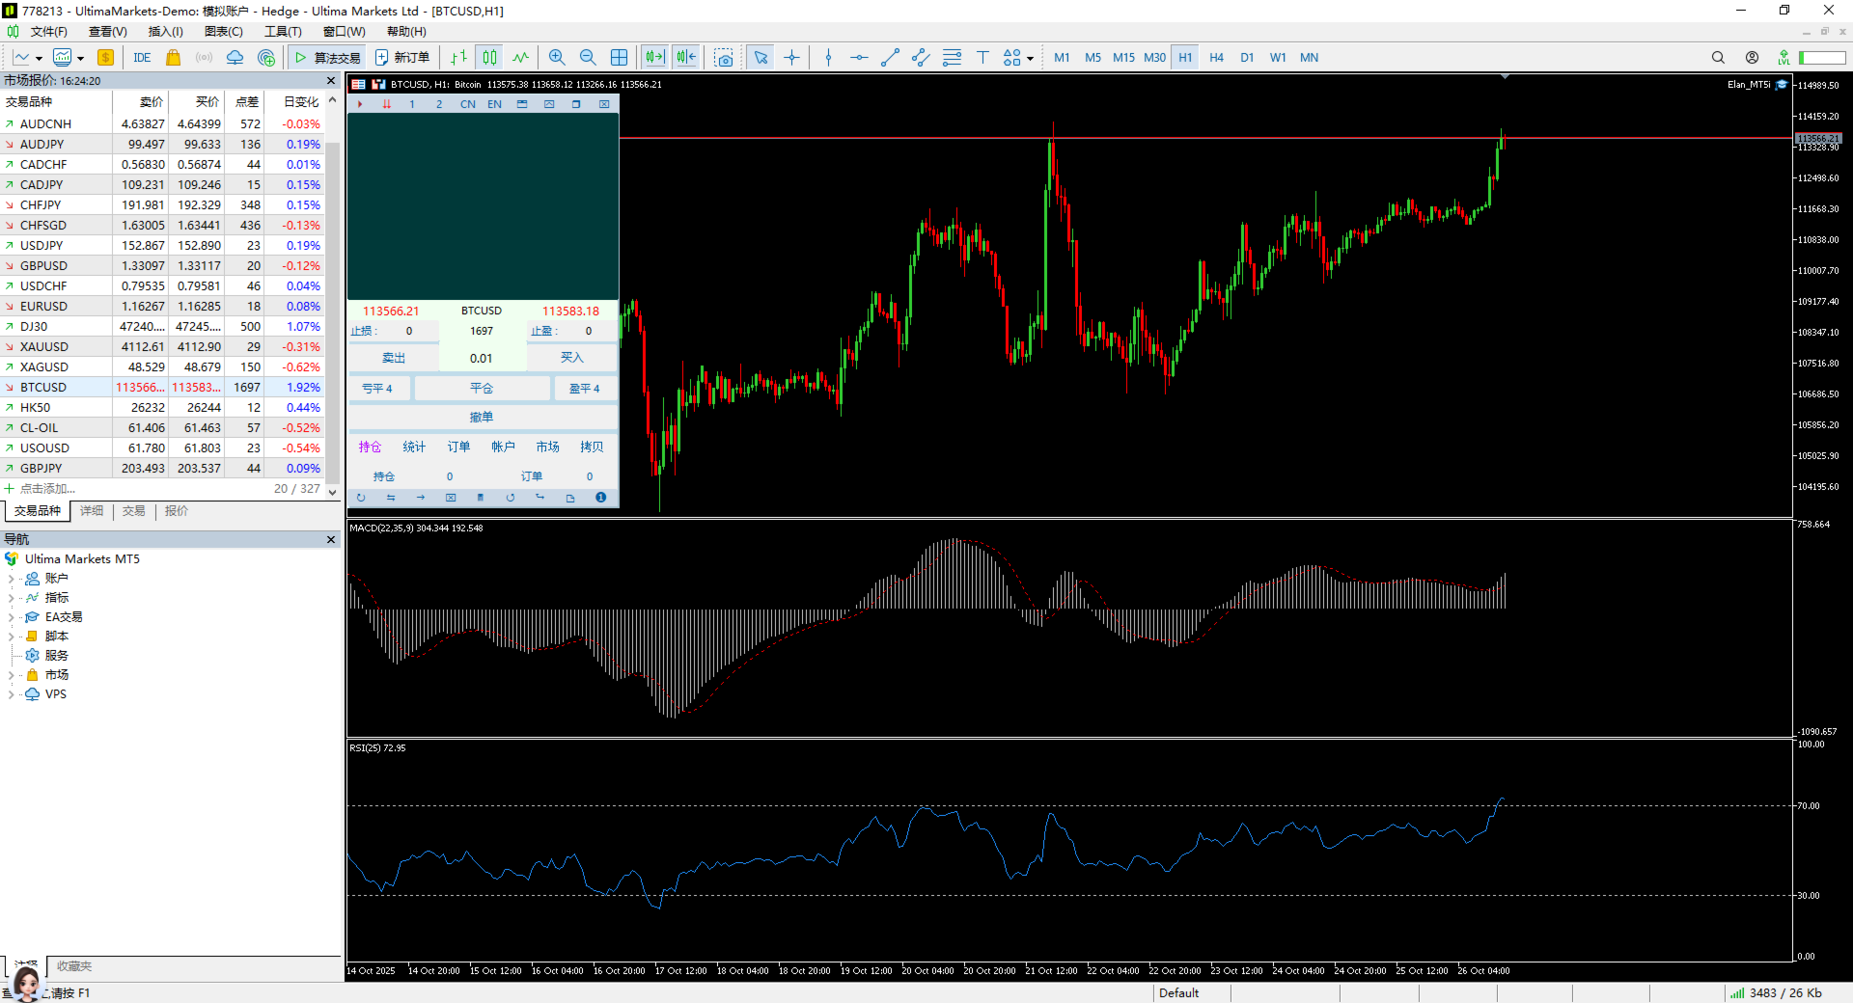Image resolution: width=1853 pixels, height=1003 pixels.
Task: Click the red double-down arrow in panel header
Action: tap(386, 104)
